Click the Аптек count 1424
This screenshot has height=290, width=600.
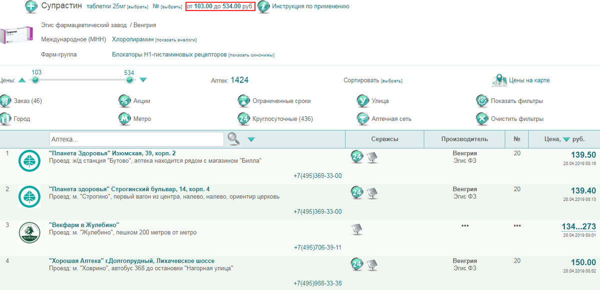(239, 80)
